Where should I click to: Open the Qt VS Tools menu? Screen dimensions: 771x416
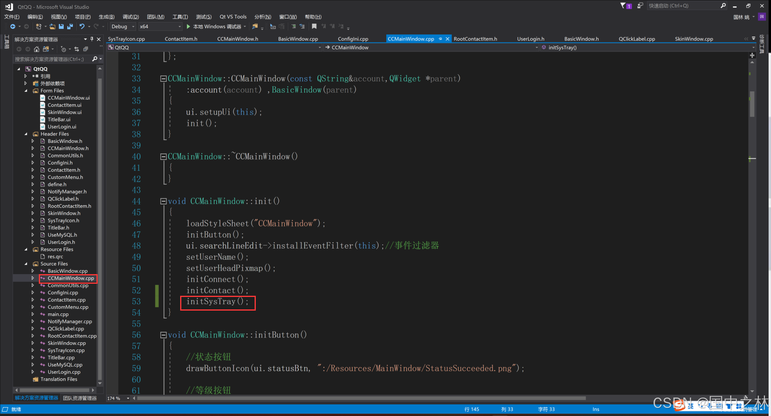233,17
